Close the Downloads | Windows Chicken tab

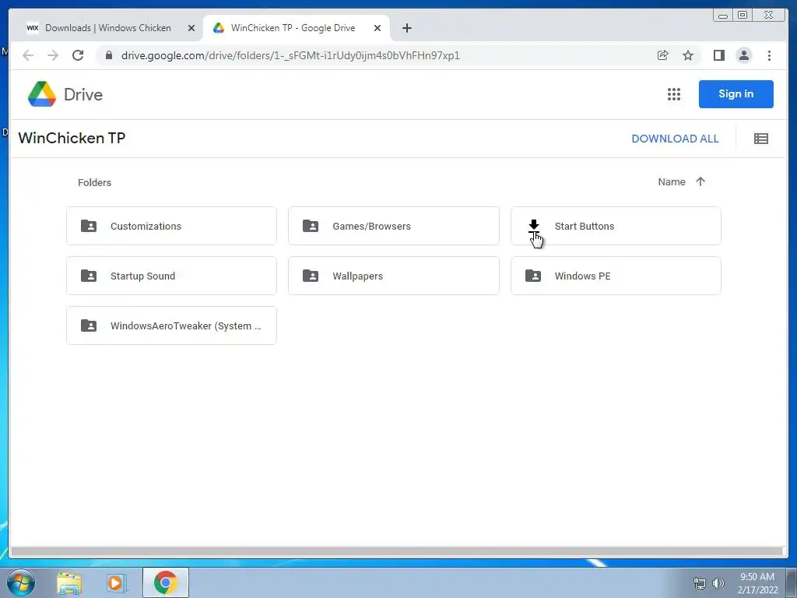[191, 28]
